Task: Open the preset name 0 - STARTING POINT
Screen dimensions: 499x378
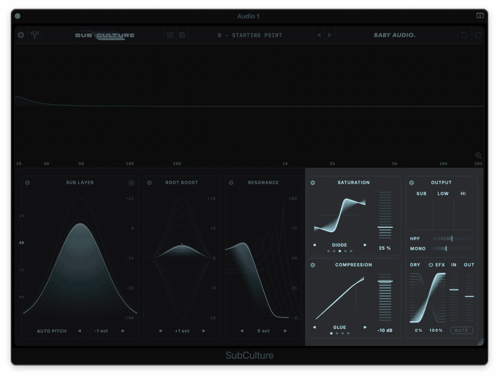Action: [x=250, y=35]
